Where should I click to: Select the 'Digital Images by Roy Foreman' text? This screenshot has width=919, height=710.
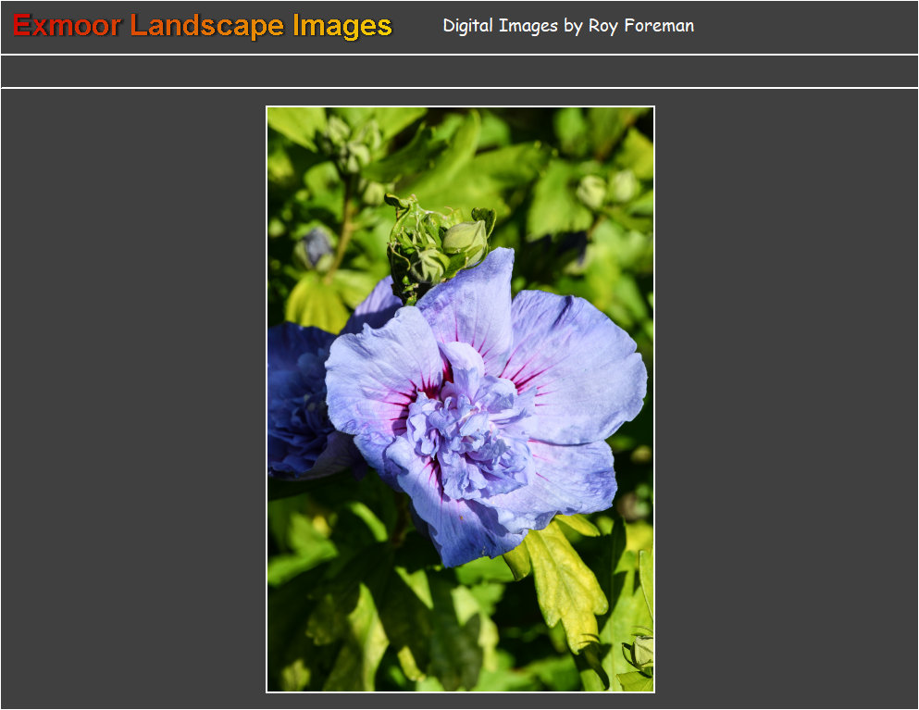pos(567,26)
